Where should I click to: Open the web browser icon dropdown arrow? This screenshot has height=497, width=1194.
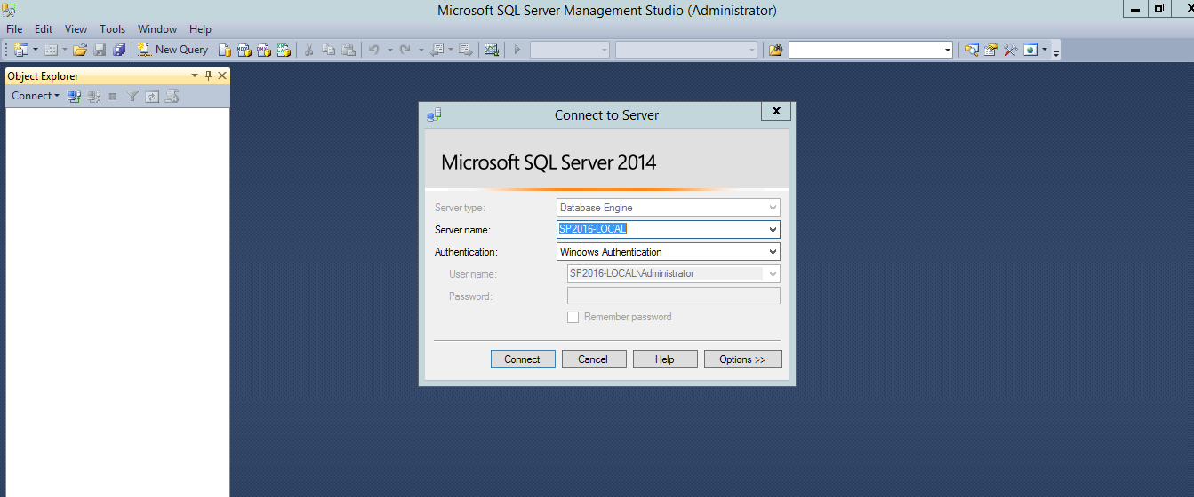pyautogui.click(x=1045, y=50)
